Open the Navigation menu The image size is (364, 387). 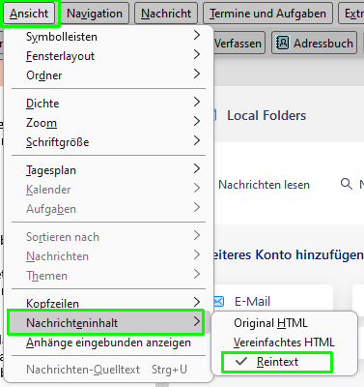(x=95, y=14)
